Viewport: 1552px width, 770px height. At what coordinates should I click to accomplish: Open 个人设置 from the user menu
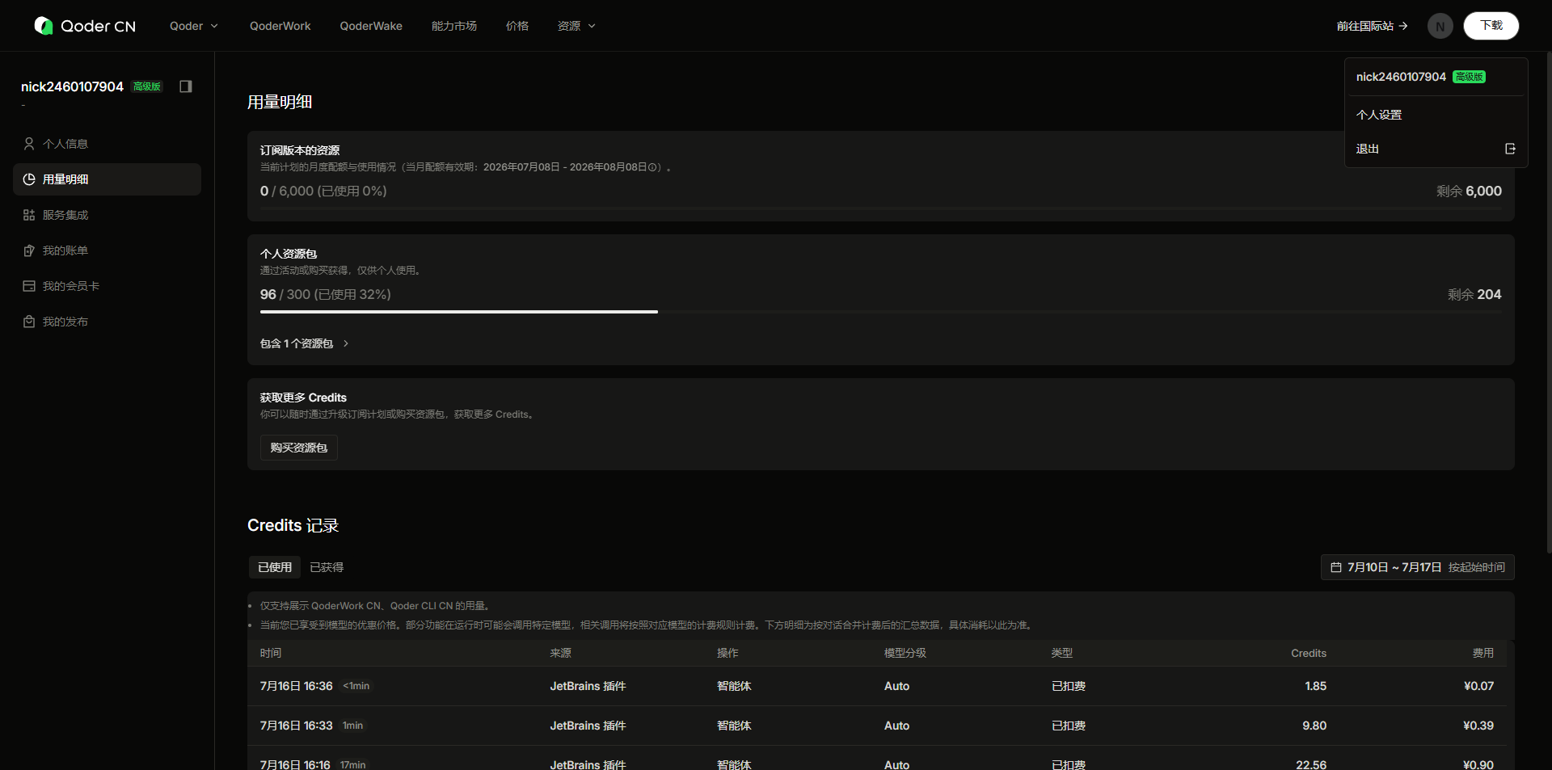click(1379, 115)
